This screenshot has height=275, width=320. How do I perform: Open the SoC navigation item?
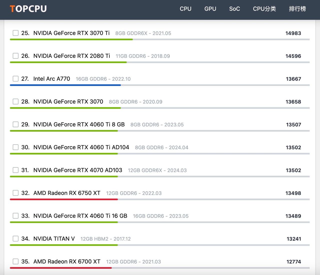[234, 9]
